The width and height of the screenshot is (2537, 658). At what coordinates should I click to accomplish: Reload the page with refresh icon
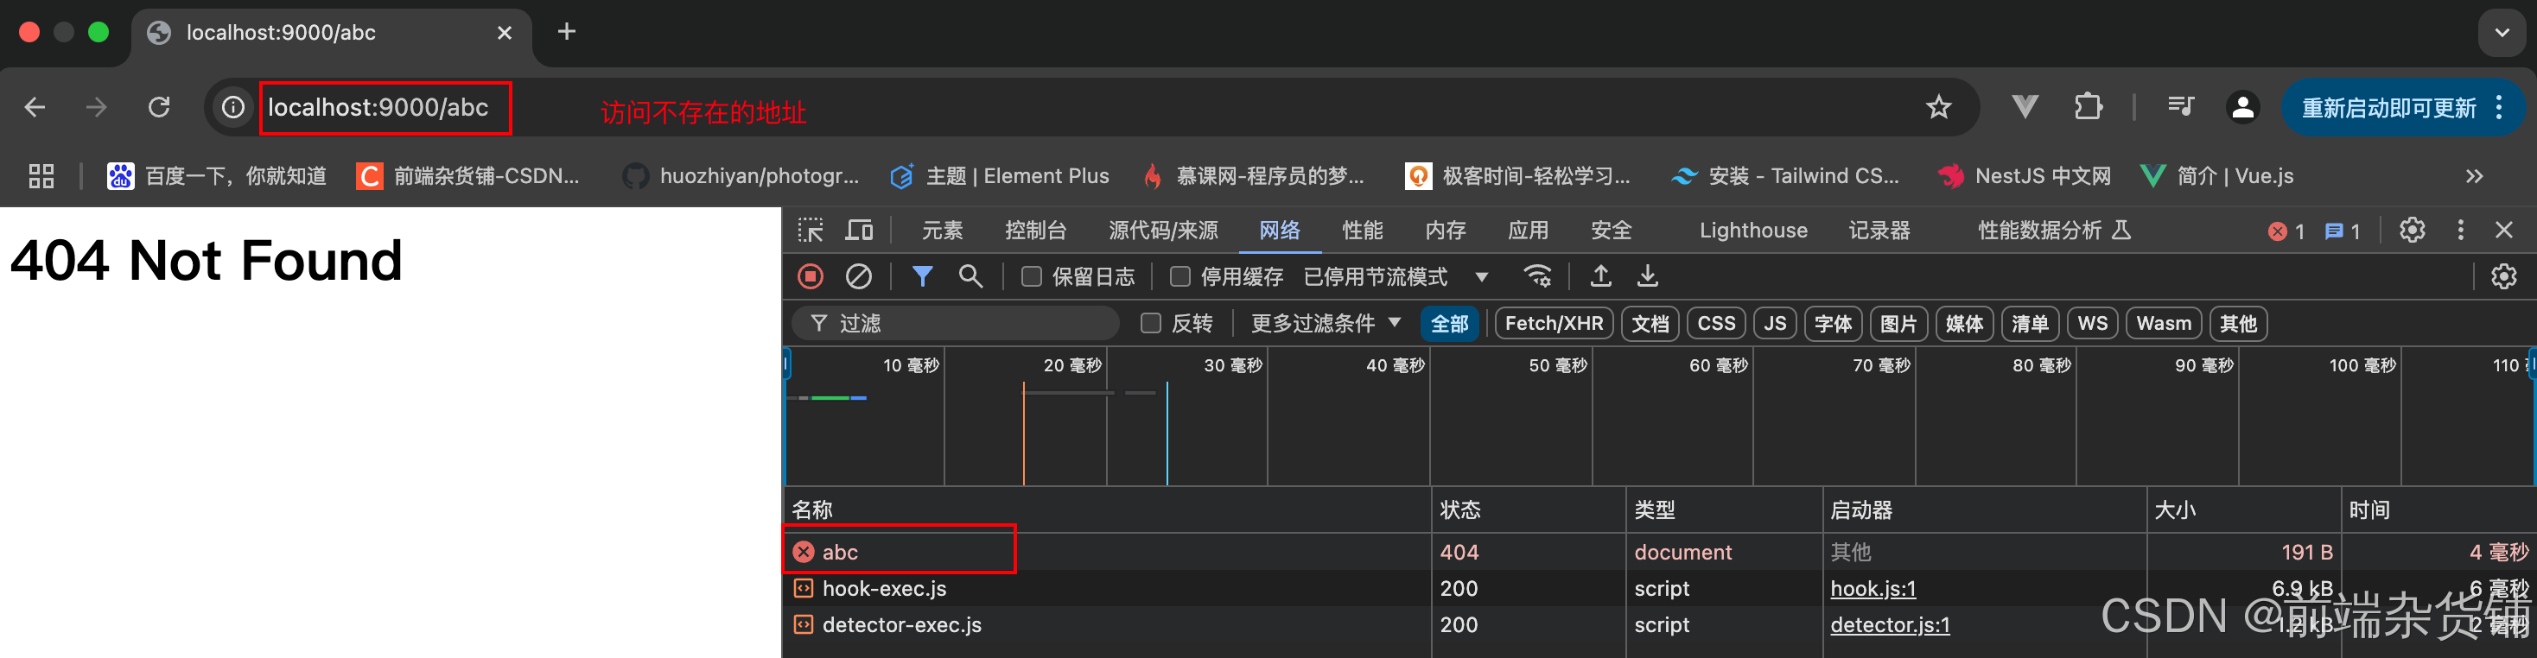[159, 107]
